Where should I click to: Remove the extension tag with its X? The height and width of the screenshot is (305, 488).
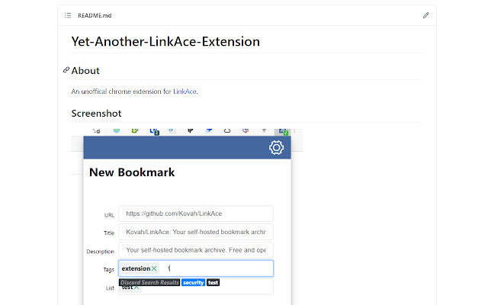tap(154, 268)
